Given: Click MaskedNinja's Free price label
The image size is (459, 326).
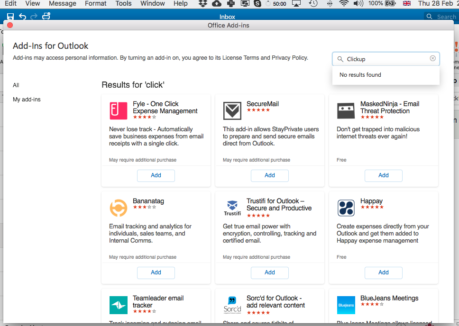Looking at the screenshot, I should click(x=341, y=160).
